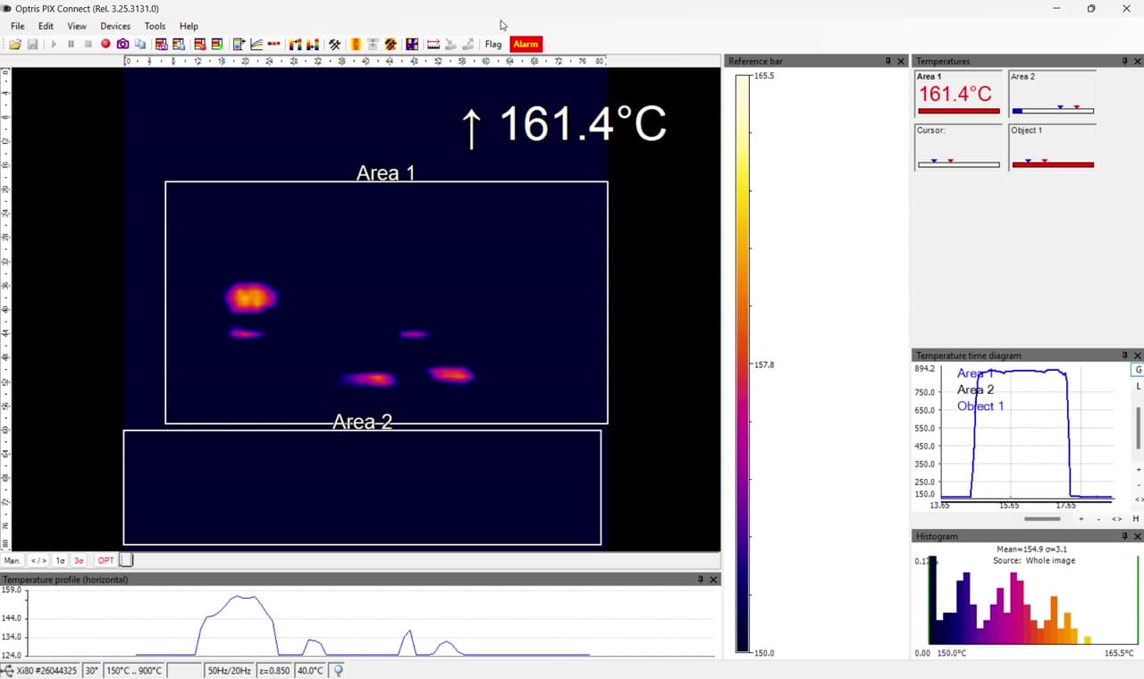Pause playback in the toolbar
Screen dimensions: 1144x679
71,44
